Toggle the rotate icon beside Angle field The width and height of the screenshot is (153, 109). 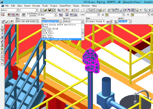click(116, 21)
